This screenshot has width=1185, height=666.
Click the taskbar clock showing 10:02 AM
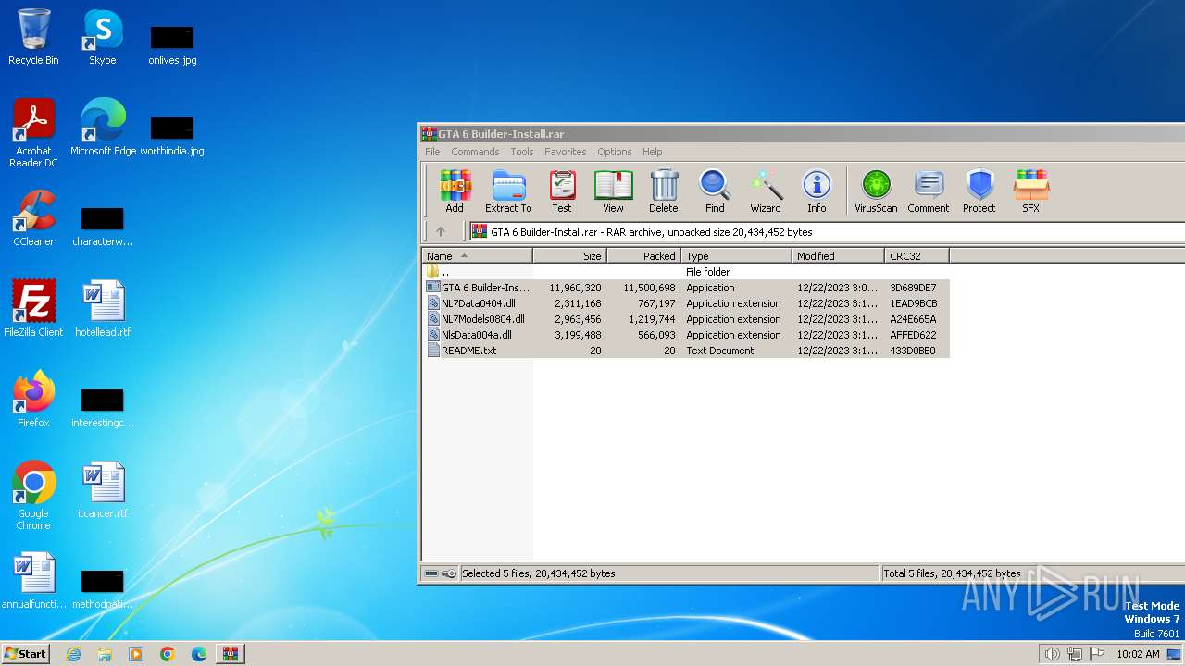(1138, 654)
